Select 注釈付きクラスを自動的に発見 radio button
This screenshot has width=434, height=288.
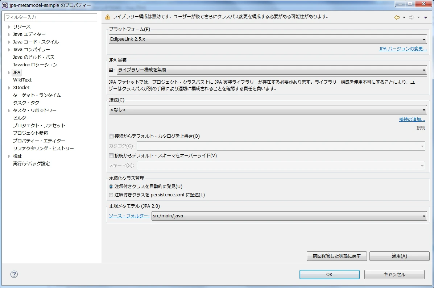pos(111,187)
